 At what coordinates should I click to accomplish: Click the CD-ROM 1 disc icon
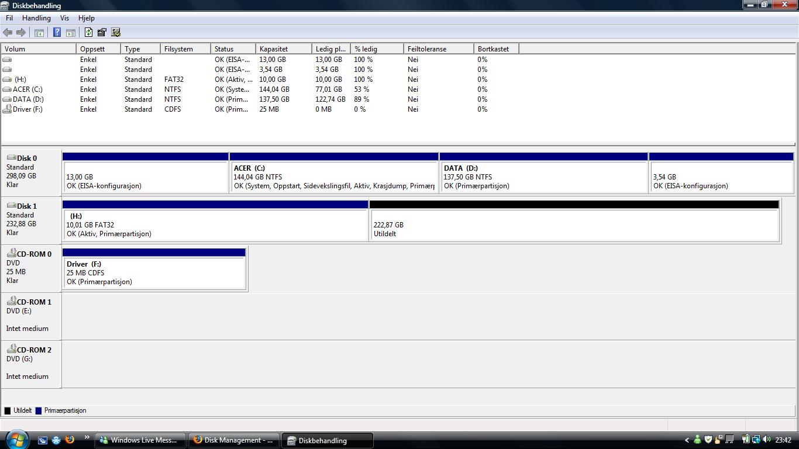click(11, 301)
